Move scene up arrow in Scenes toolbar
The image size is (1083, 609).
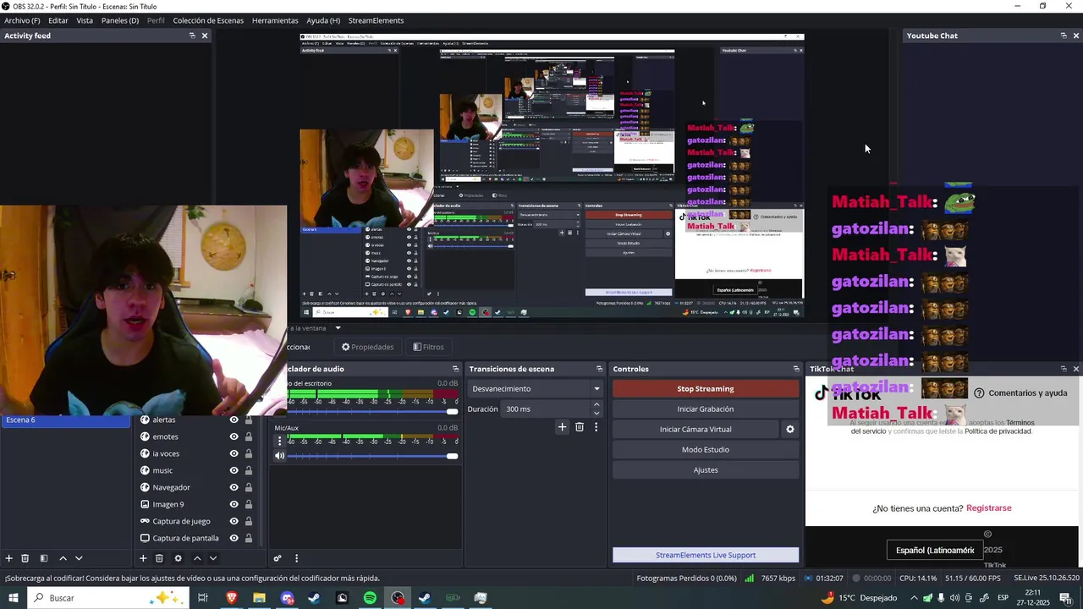[63, 558]
